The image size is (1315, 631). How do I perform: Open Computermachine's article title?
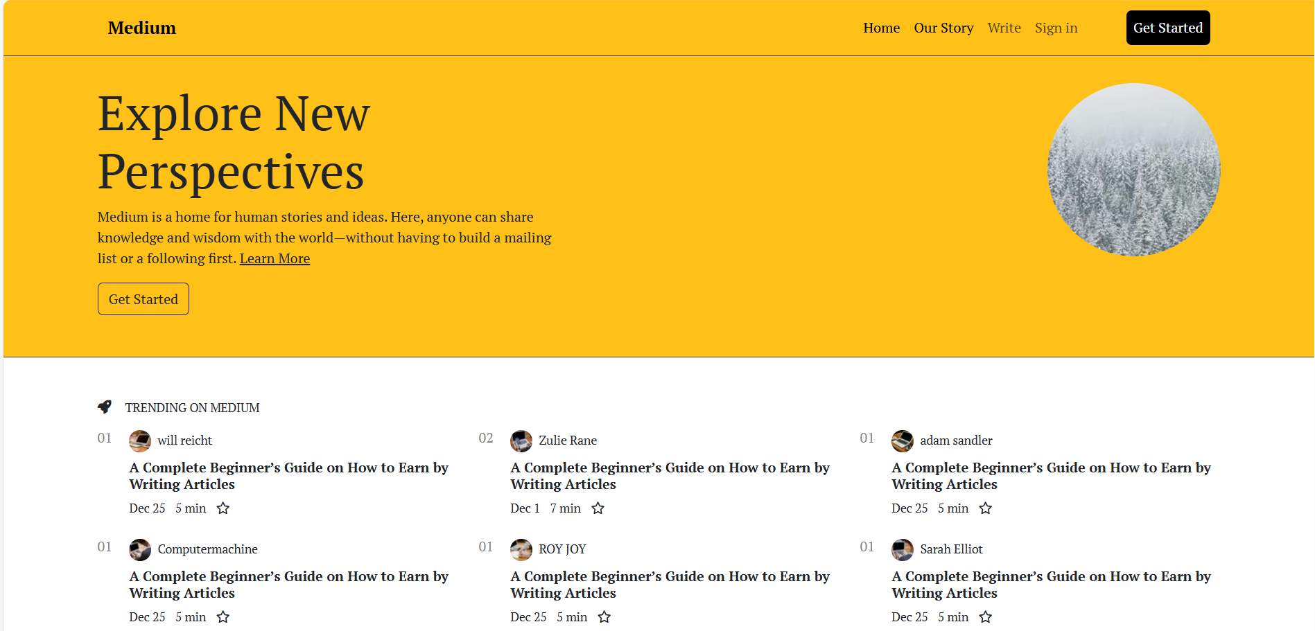click(x=289, y=585)
